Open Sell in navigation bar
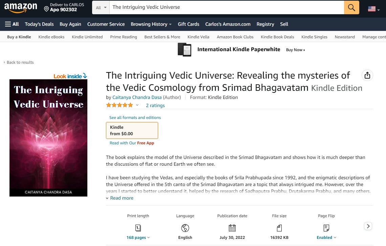Viewport: 386px width, 246px height. [284, 24]
